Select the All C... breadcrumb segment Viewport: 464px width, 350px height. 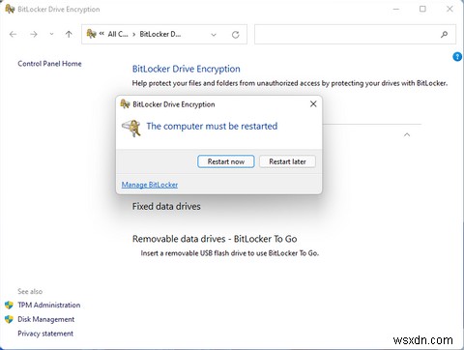click(118, 34)
